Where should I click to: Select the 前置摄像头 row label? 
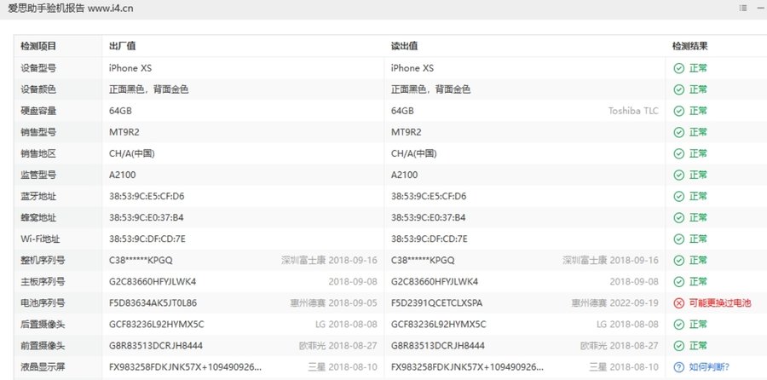[x=43, y=346]
